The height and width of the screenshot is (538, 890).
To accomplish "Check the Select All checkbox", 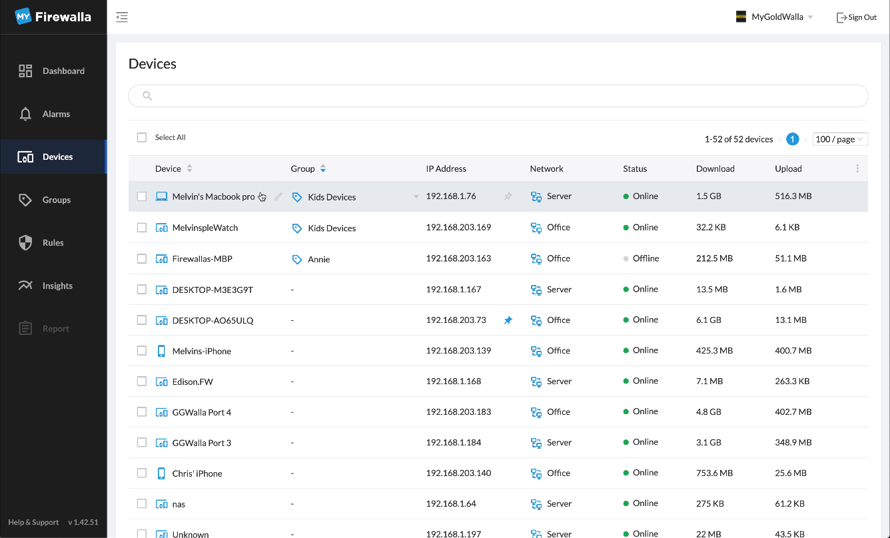I will (x=142, y=137).
